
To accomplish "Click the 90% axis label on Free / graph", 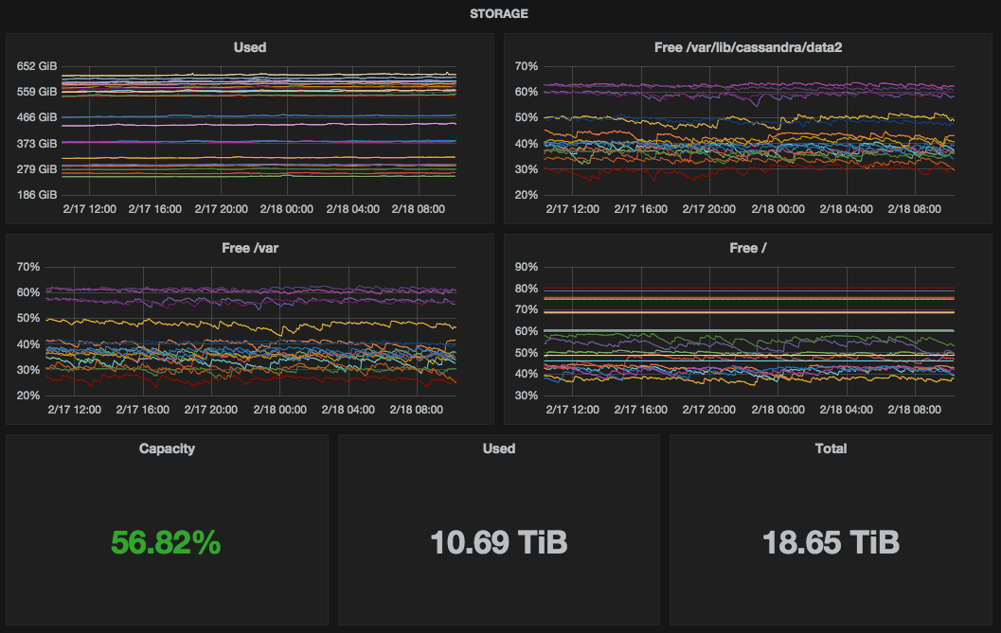I will [526, 267].
